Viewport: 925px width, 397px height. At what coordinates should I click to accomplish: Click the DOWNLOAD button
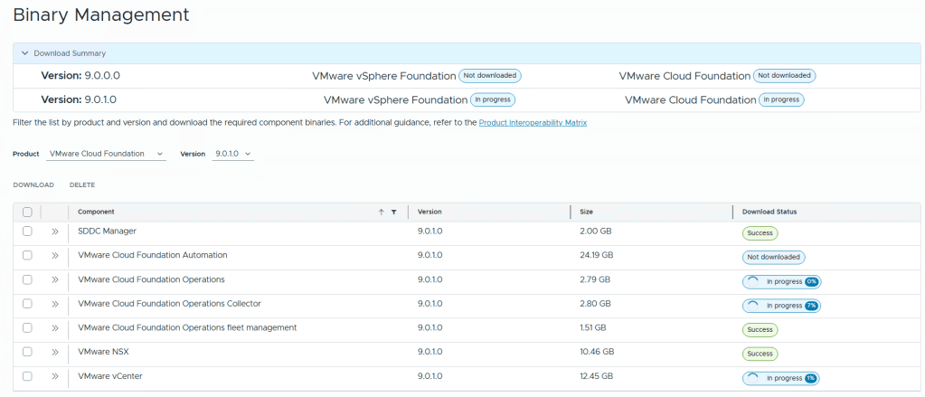coord(33,184)
